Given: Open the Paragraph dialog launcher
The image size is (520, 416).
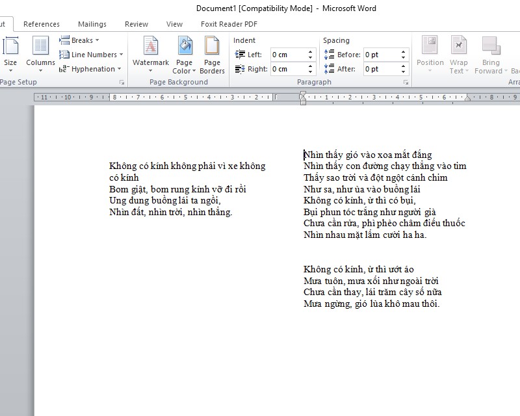Looking at the screenshot, I should coord(406,83).
